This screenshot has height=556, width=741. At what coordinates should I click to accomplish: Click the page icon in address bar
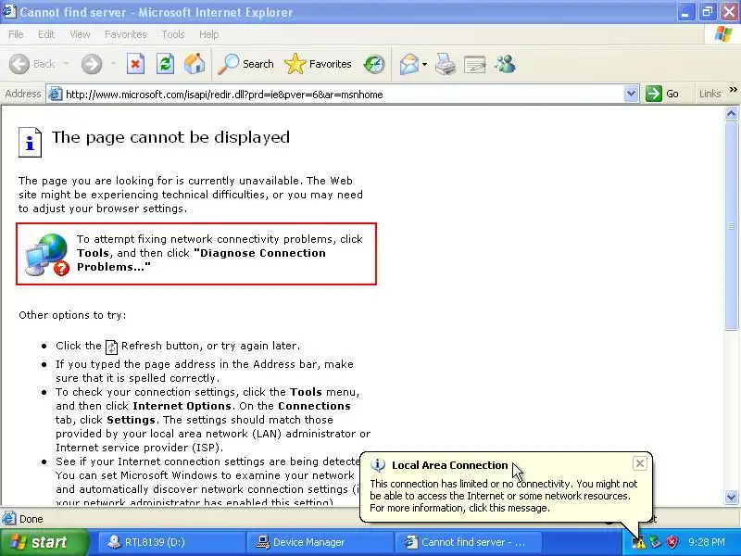[56, 95]
